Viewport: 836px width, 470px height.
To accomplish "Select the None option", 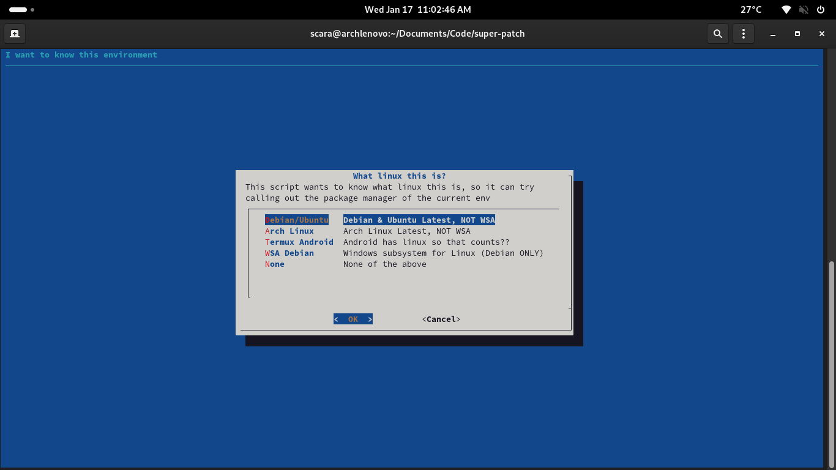I will click(275, 264).
